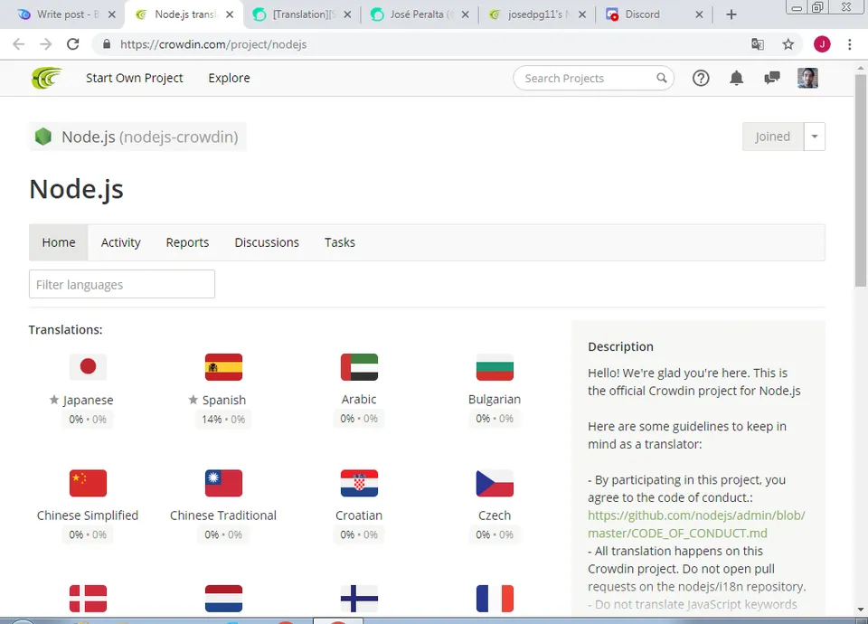The width and height of the screenshot is (868, 624).
Task: Open the user profile avatar
Action: pyautogui.click(x=807, y=78)
